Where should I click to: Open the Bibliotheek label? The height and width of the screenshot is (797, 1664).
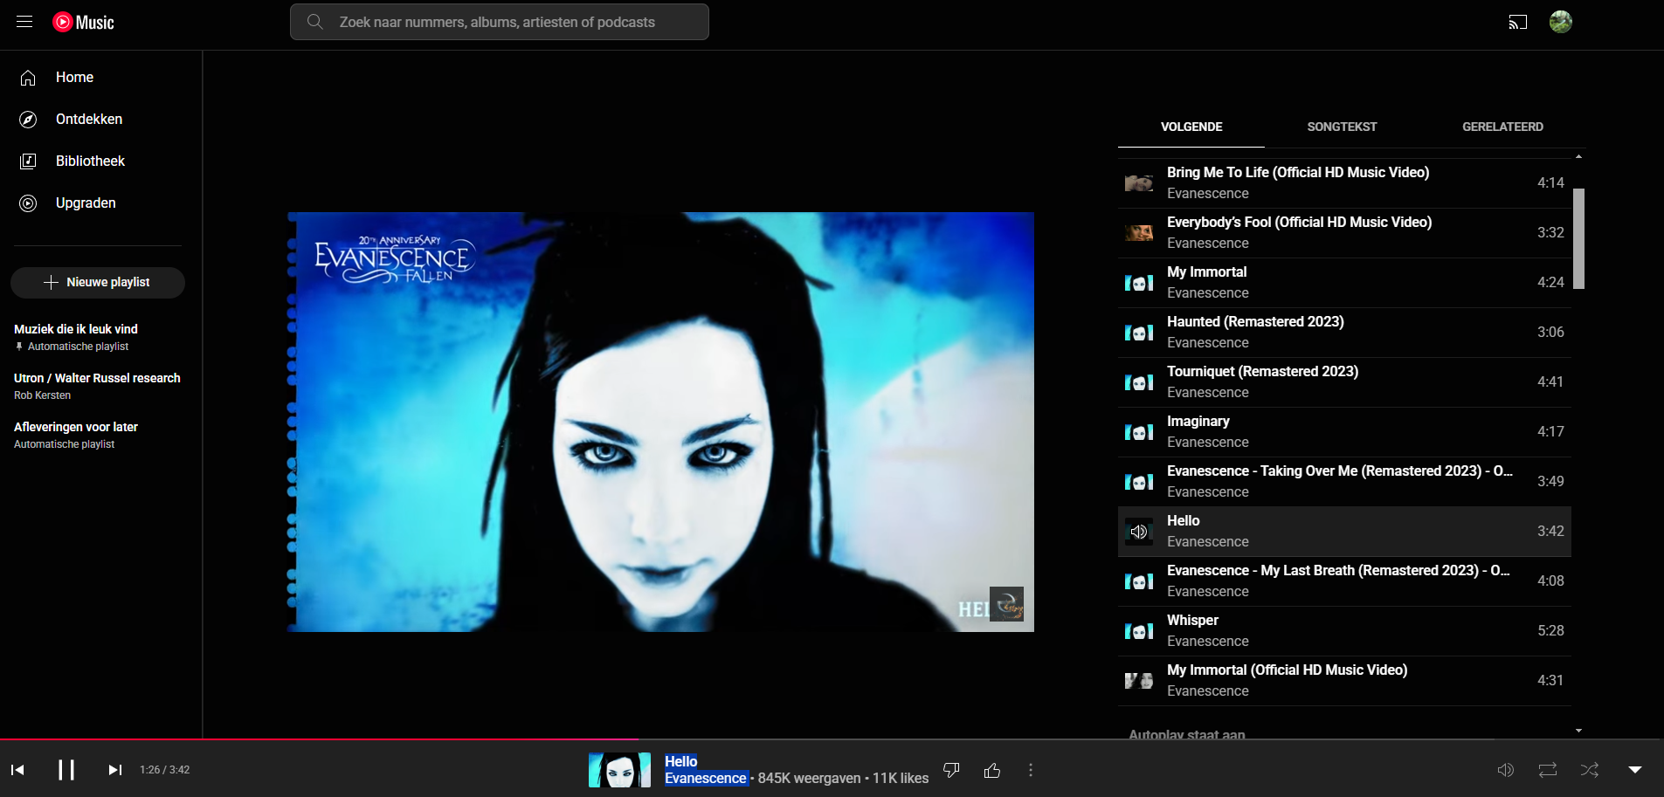click(x=90, y=161)
